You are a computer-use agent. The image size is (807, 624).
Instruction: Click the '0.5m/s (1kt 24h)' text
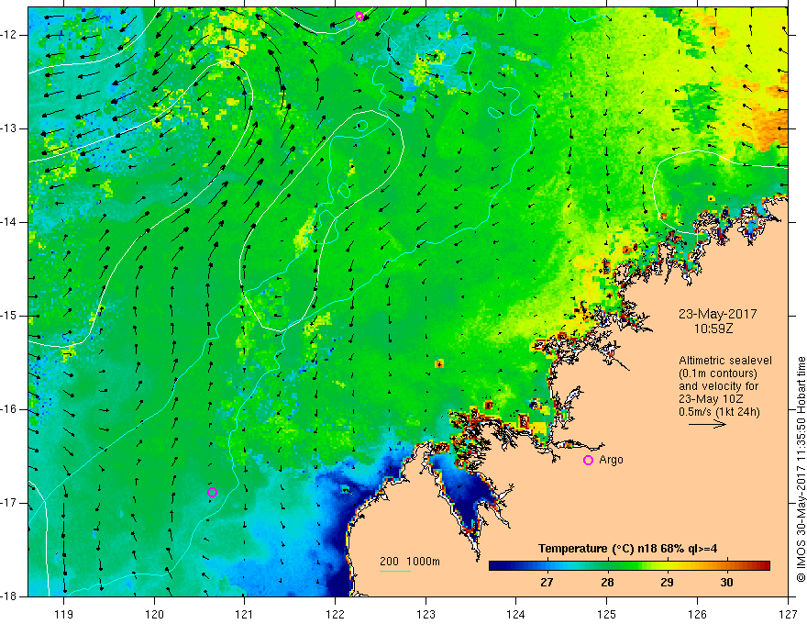tap(719, 412)
